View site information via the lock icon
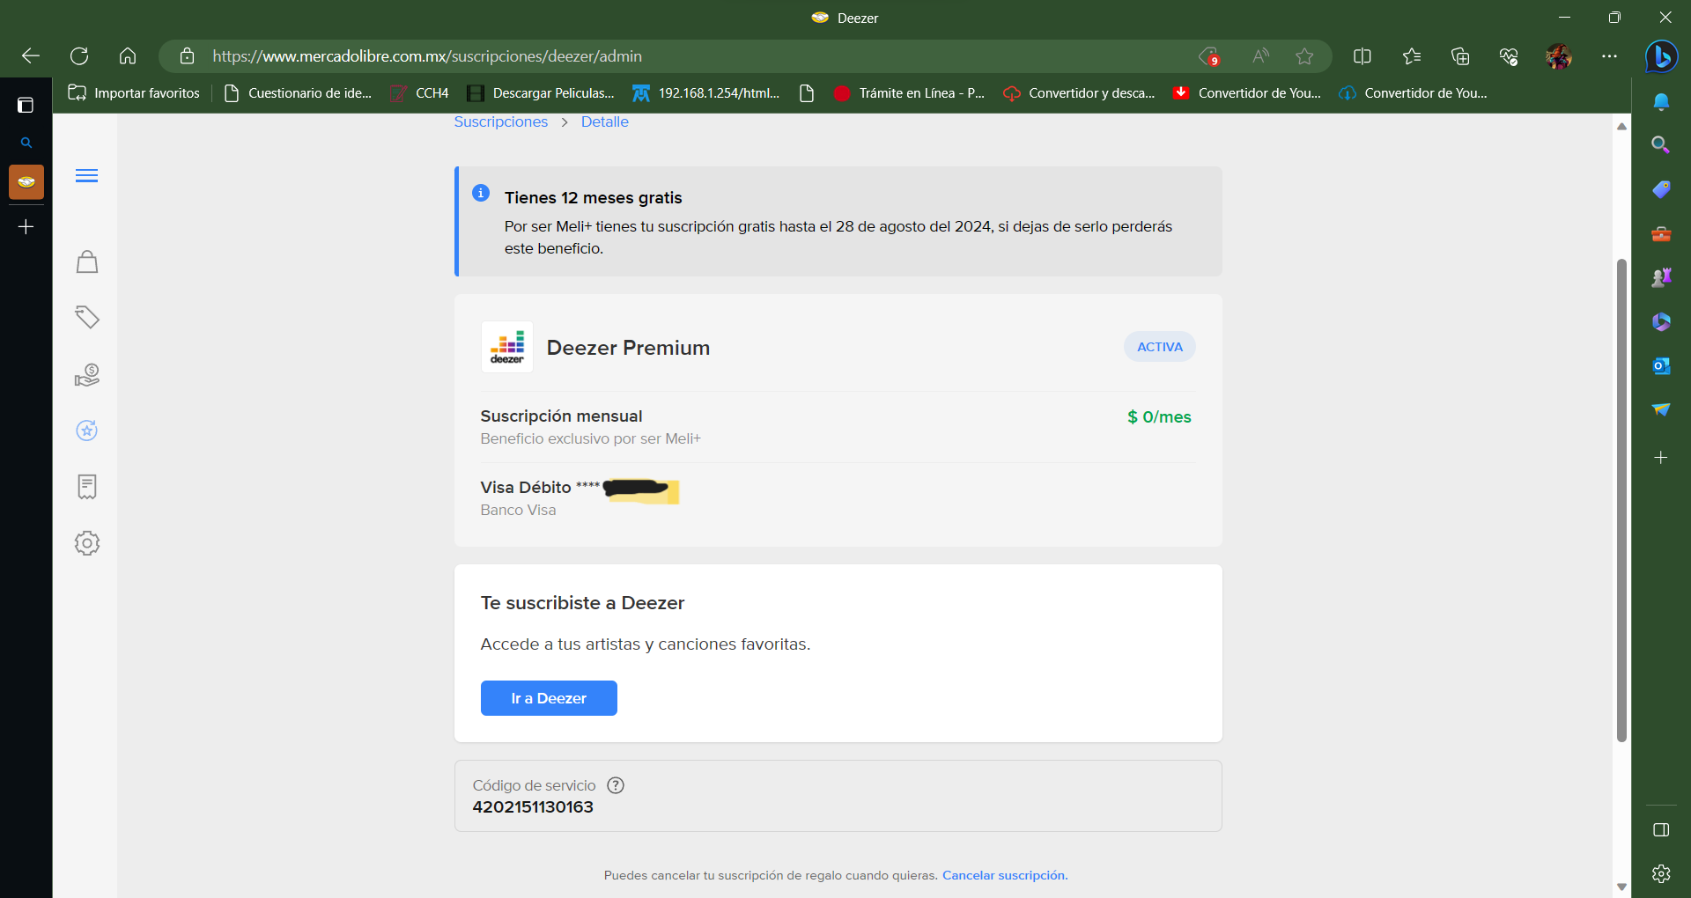This screenshot has height=898, width=1691. pos(187,56)
